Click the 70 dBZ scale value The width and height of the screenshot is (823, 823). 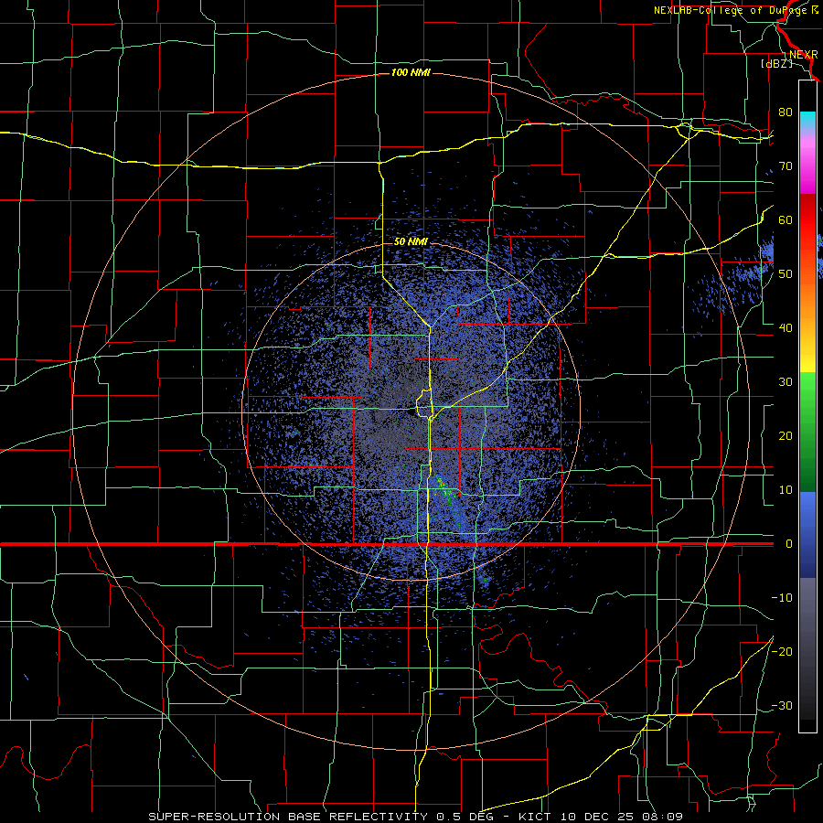tap(786, 166)
